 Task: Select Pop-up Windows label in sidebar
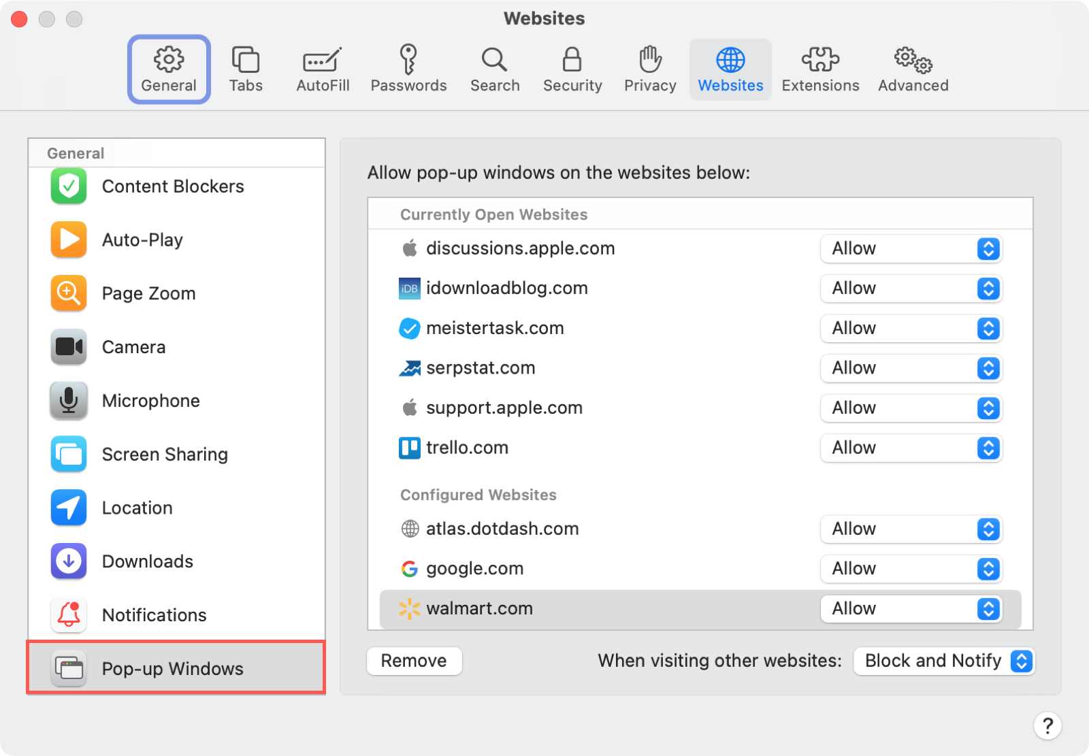pos(172,669)
